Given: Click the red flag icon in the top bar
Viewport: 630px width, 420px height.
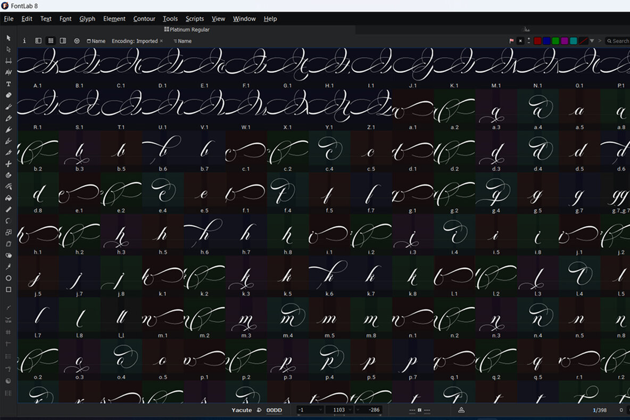Looking at the screenshot, I should 512,40.
